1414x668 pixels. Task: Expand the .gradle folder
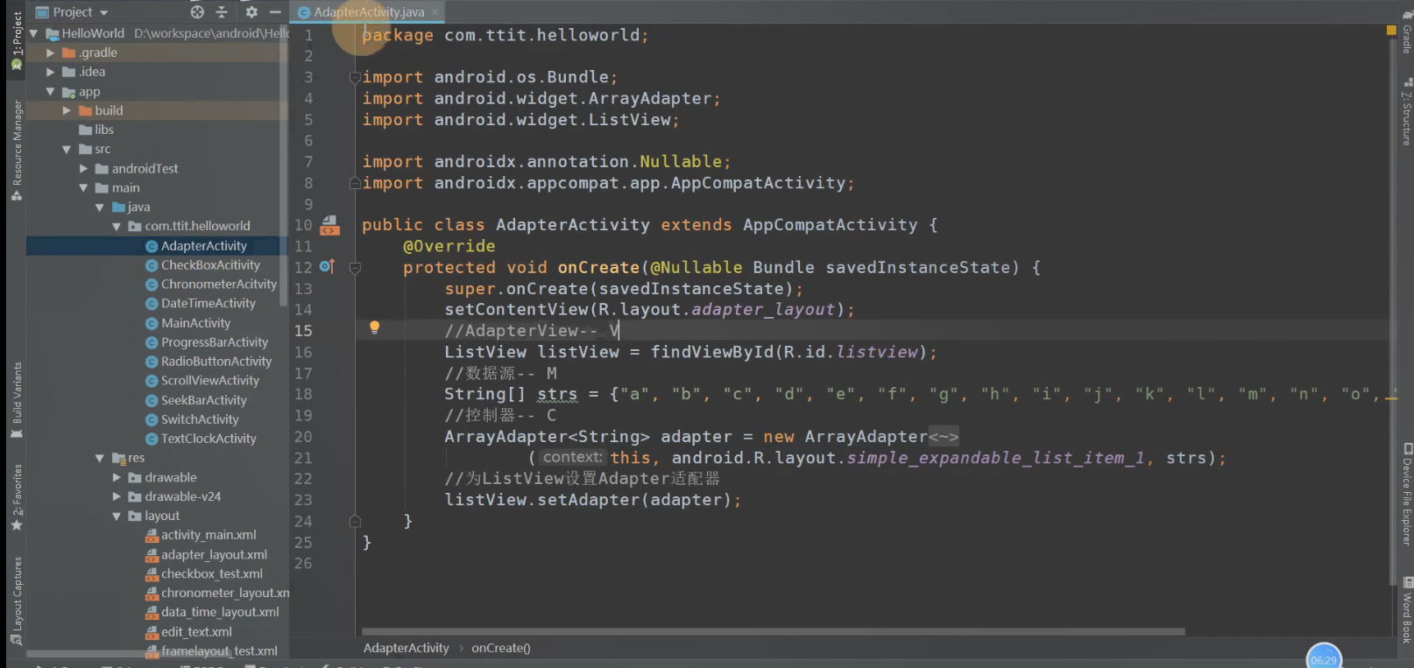tap(50, 53)
